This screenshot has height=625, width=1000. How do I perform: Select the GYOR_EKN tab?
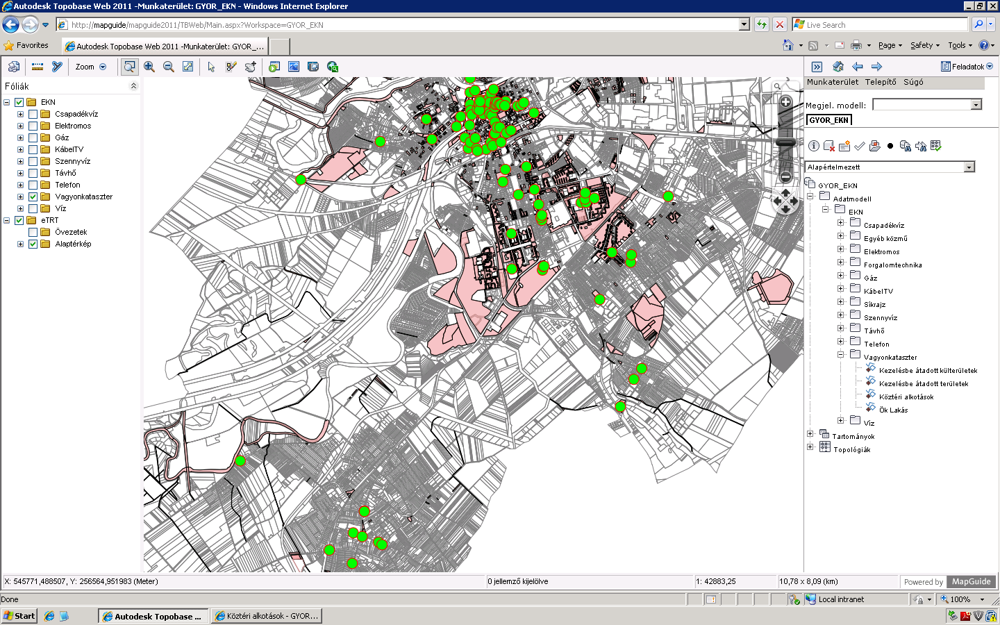tap(828, 120)
